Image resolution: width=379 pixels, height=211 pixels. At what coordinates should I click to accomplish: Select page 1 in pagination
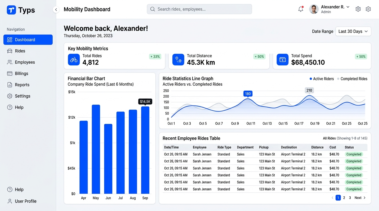point(338,198)
